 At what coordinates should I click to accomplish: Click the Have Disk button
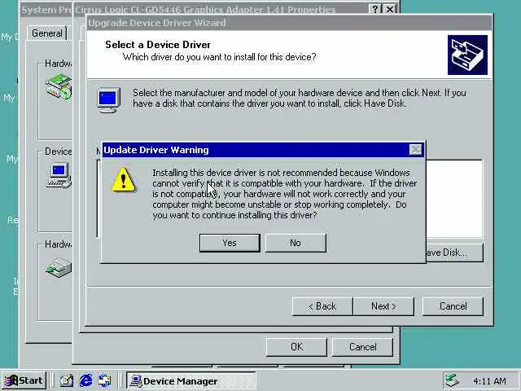pos(454,253)
